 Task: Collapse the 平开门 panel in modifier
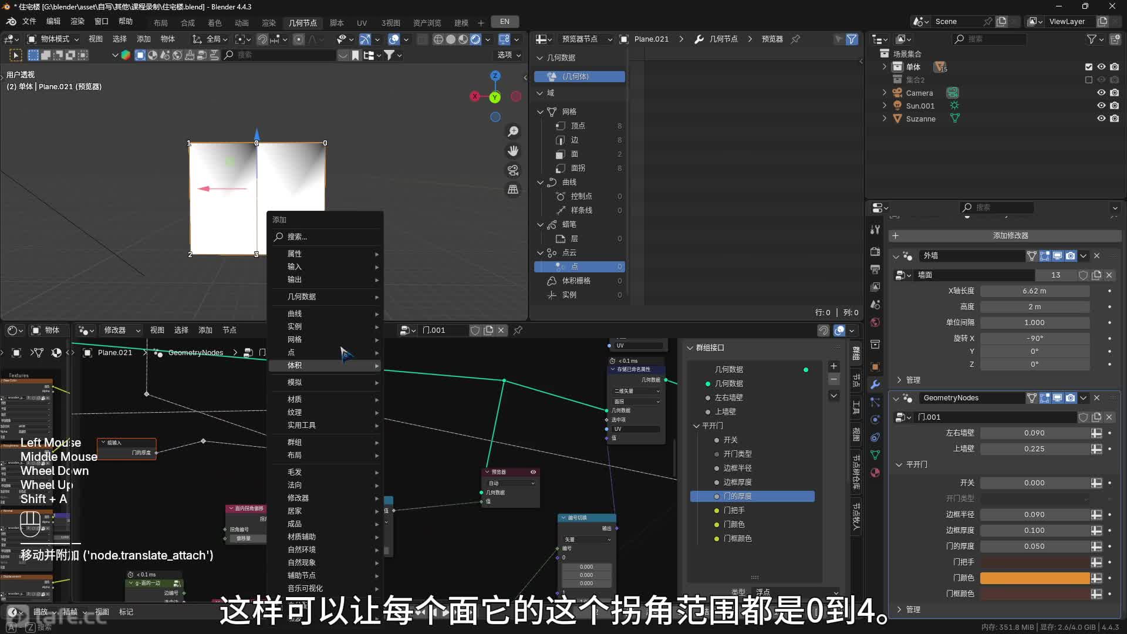pos(899,464)
